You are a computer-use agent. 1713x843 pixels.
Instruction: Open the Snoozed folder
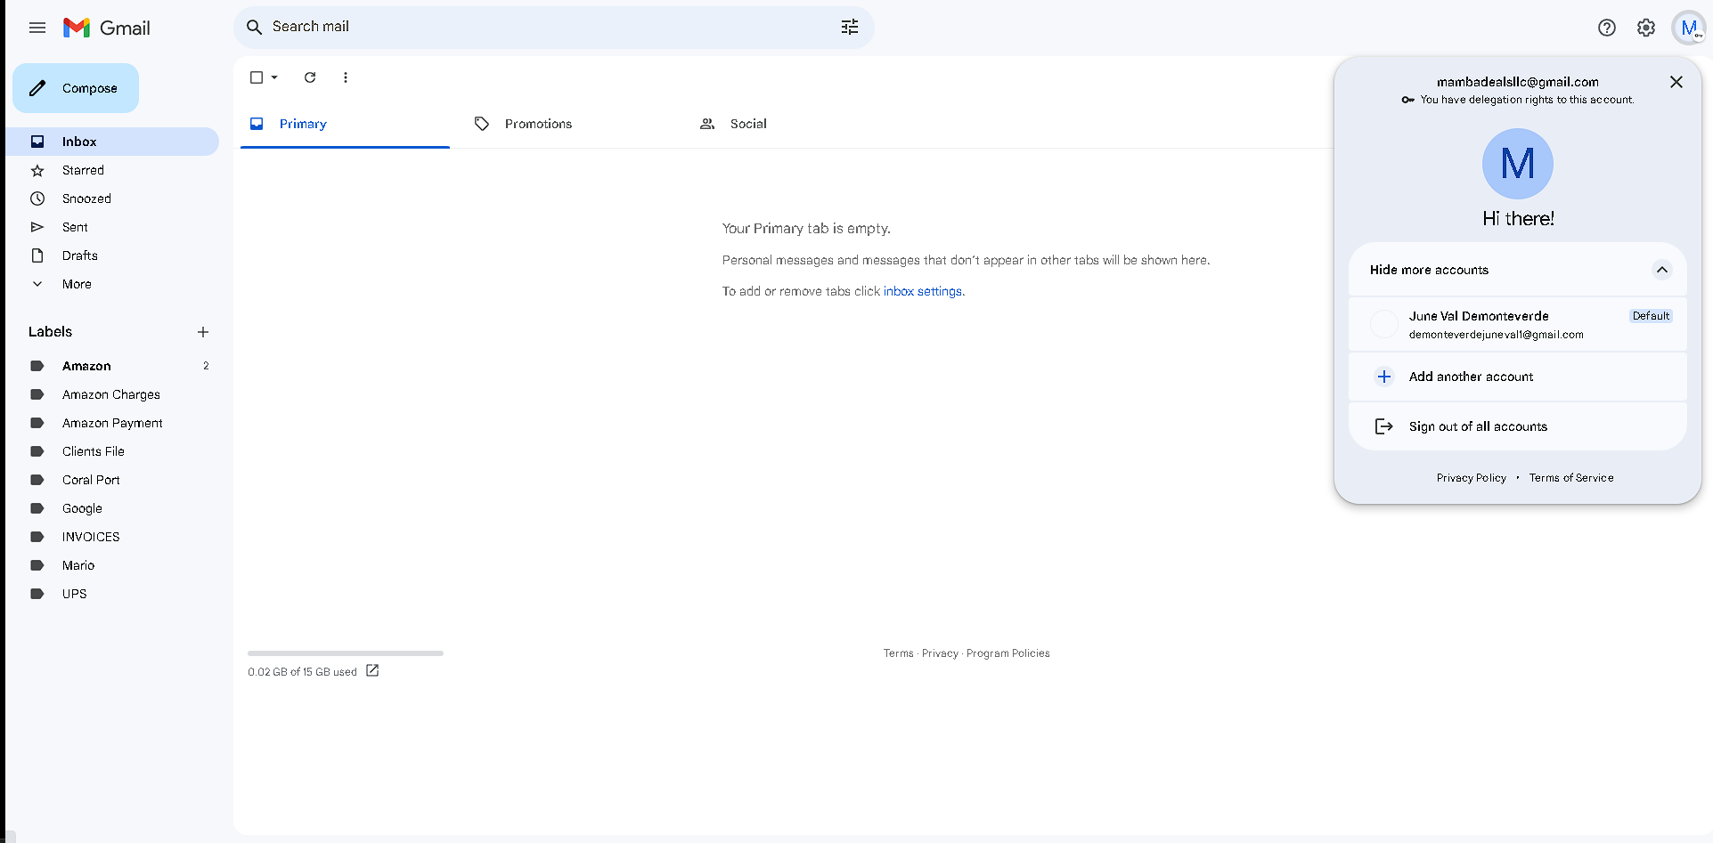[x=112, y=199]
